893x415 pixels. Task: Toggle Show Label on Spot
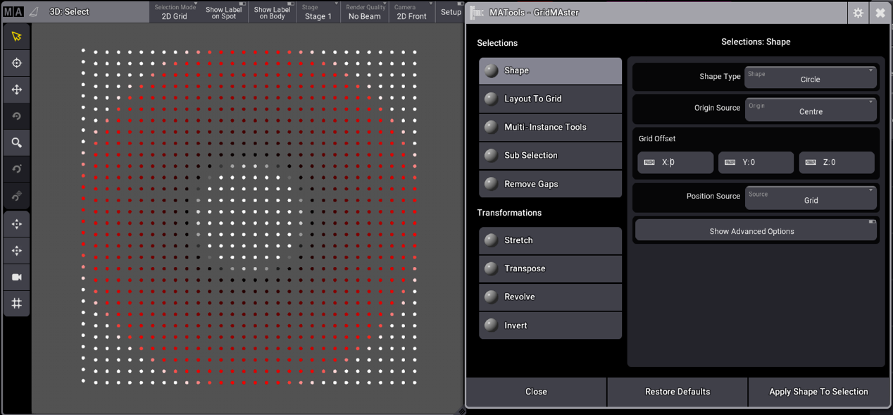pyautogui.click(x=224, y=12)
